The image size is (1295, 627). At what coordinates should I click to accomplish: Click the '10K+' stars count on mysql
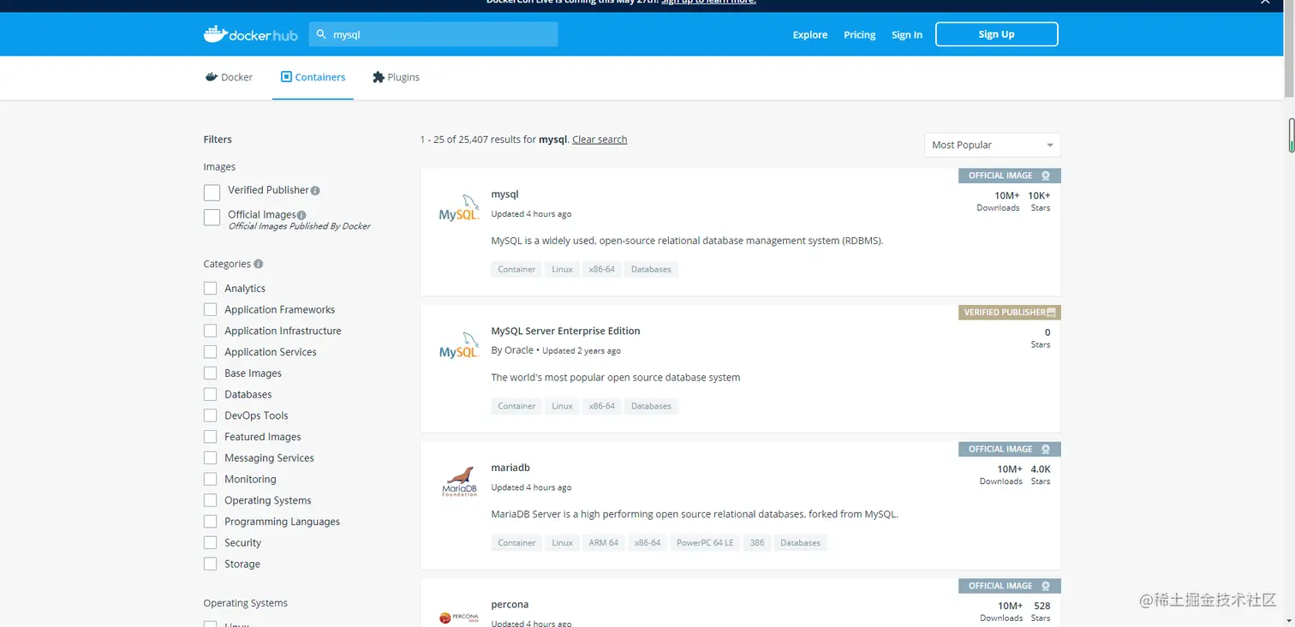[1039, 195]
